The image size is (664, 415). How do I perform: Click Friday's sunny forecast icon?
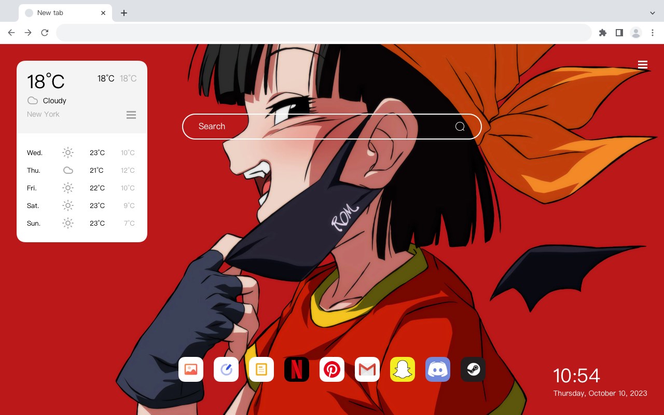[x=68, y=188]
